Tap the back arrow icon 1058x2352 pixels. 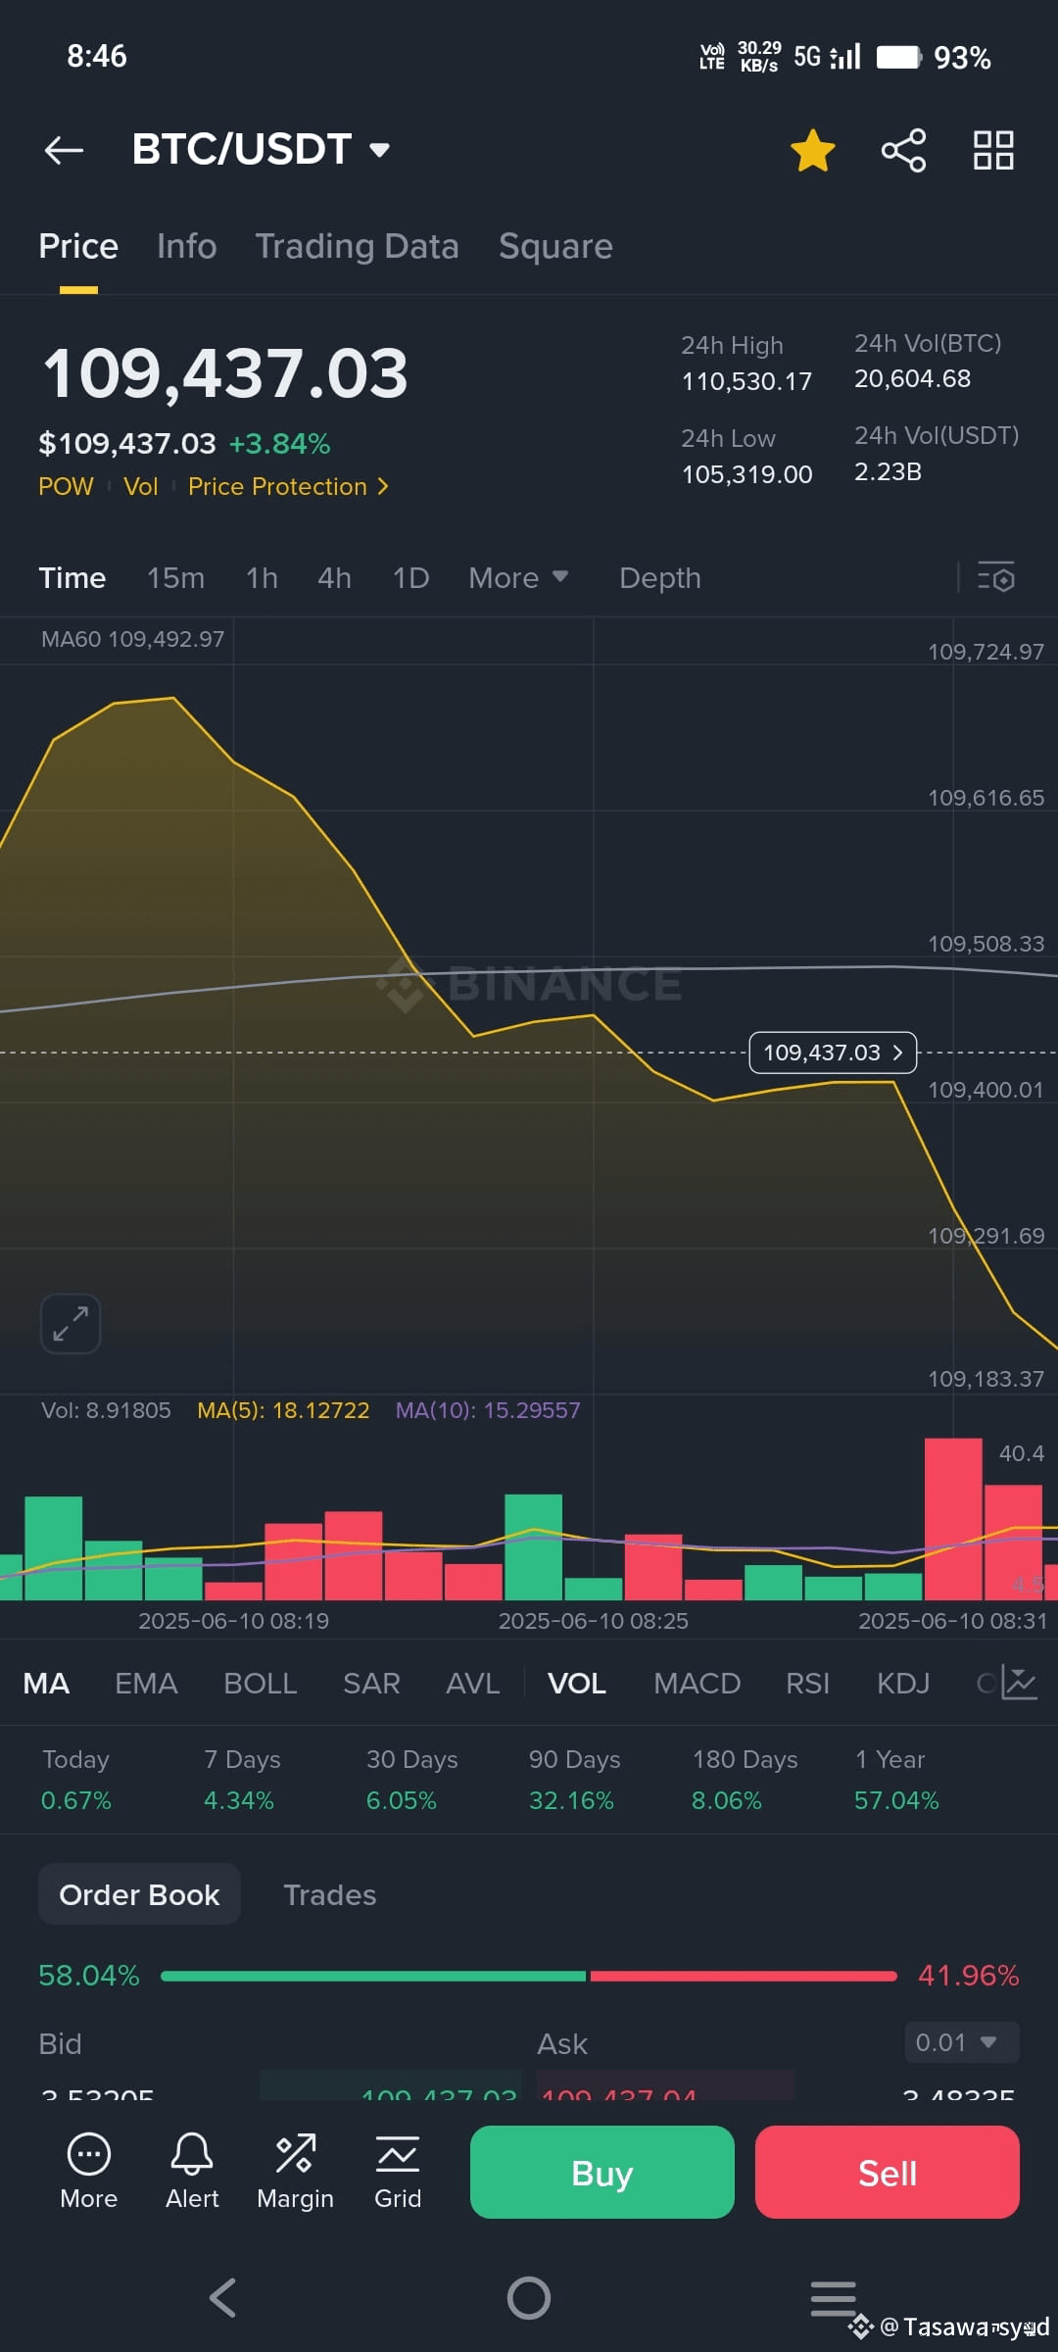(64, 150)
